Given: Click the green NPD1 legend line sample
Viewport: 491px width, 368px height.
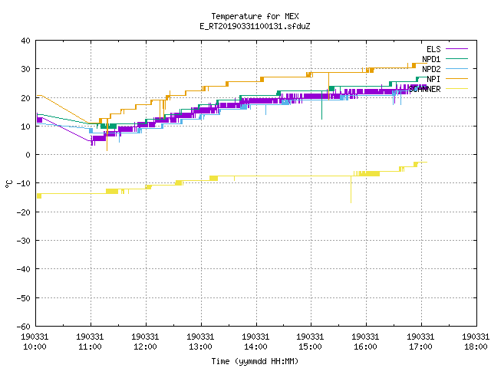Looking at the screenshot, I should click(456, 59).
